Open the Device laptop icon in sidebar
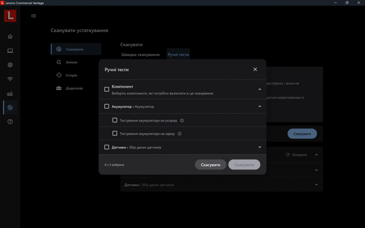 click(10, 51)
